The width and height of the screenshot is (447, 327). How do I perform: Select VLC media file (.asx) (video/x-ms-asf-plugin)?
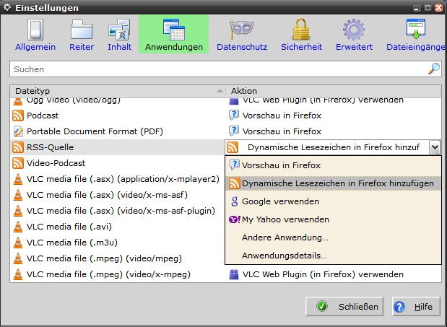click(118, 211)
